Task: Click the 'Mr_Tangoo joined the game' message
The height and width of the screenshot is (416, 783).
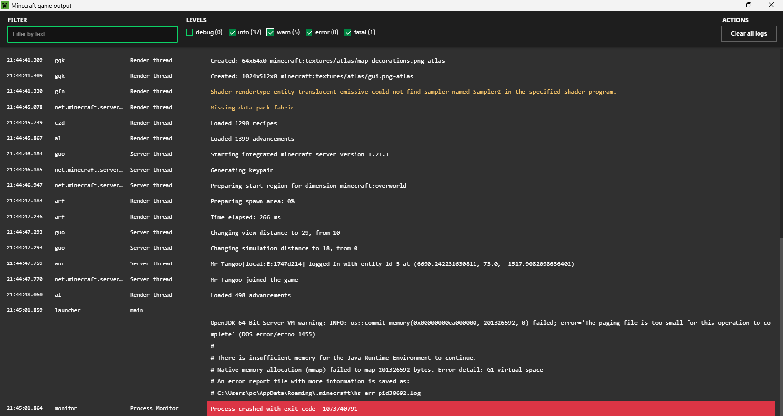Action: coord(254,280)
